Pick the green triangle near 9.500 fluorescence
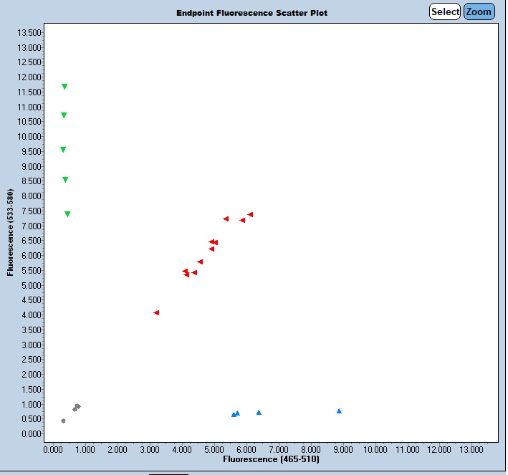This screenshot has height=475, width=508. 63,150
